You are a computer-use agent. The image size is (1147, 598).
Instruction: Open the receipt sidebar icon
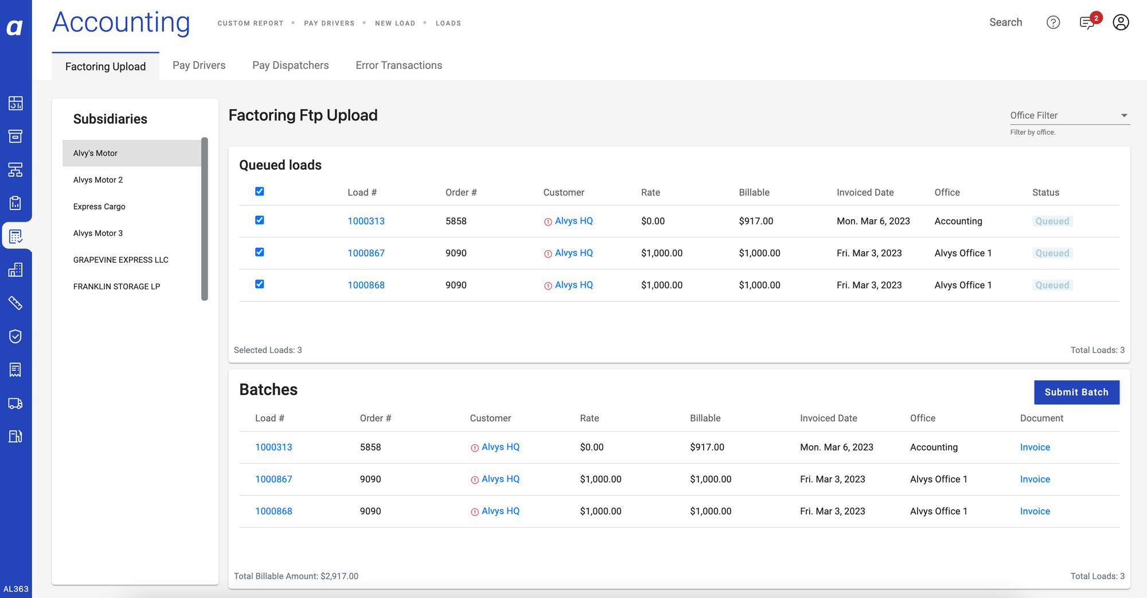click(15, 370)
